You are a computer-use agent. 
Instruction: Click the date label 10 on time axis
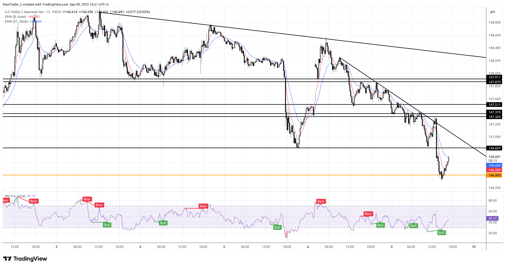point(474,247)
